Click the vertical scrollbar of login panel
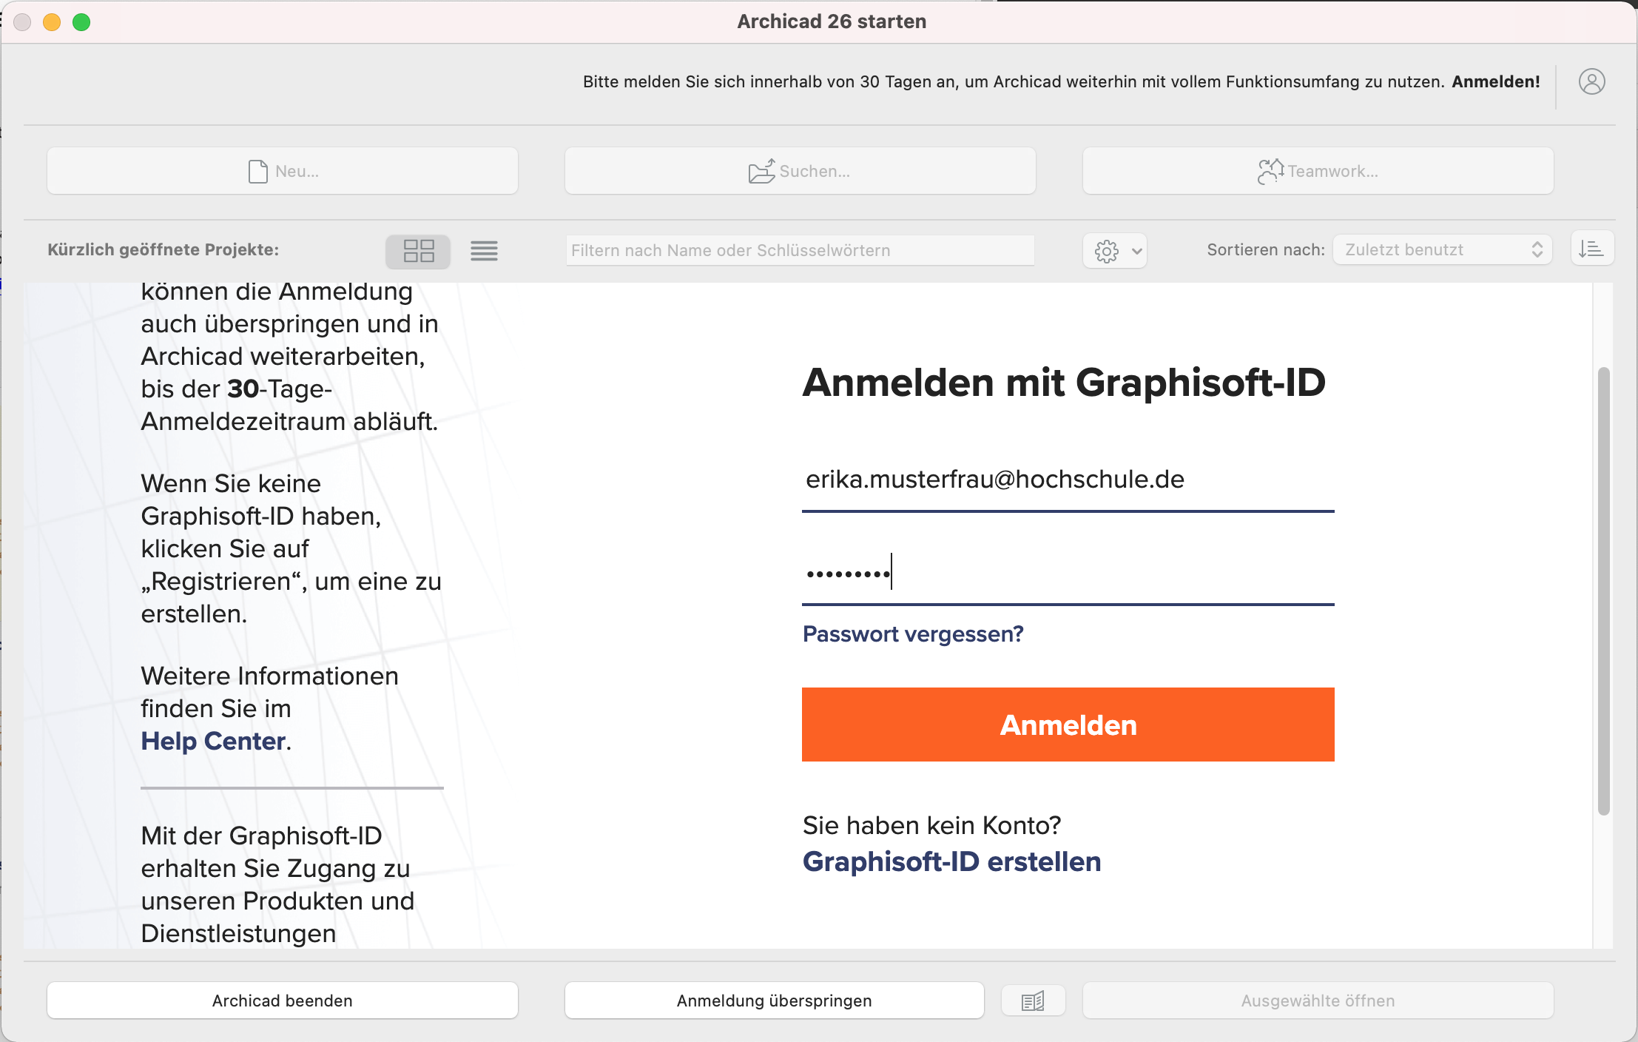Viewport: 1638px width, 1042px height. point(1603,591)
